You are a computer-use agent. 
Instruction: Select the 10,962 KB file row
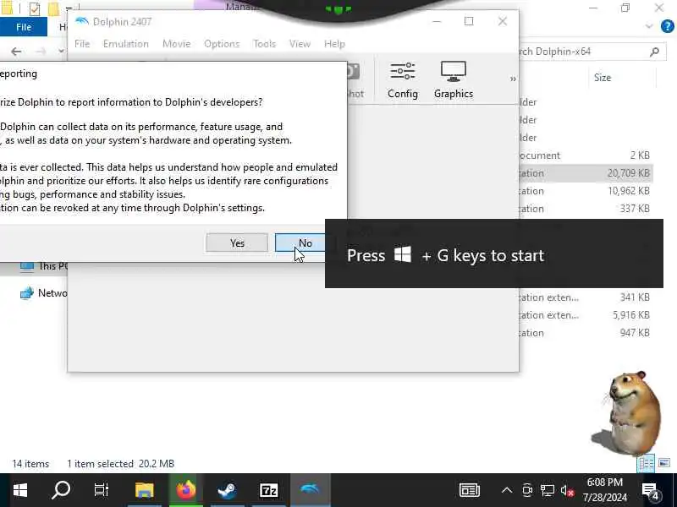coord(586,191)
